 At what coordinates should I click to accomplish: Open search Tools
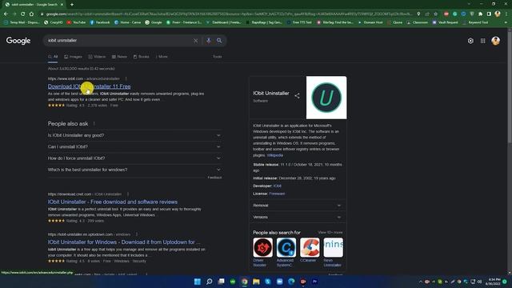217,57
